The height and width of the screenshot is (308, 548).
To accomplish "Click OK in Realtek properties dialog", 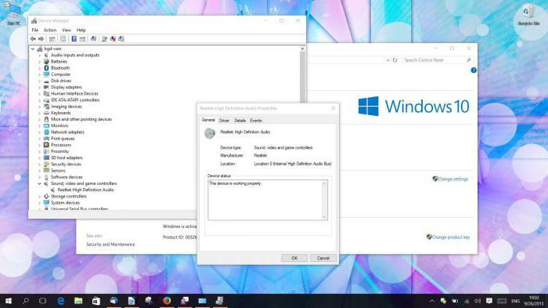I will (x=294, y=258).
